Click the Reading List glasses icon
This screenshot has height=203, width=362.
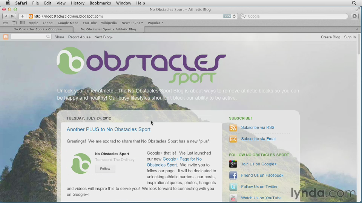click(x=6, y=23)
